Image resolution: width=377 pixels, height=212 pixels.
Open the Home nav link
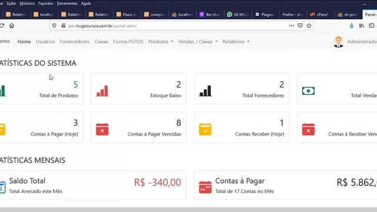(x=24, y=42)
